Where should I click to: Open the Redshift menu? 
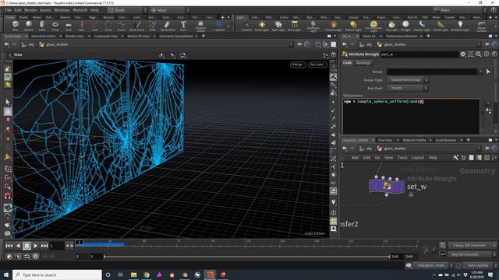tap(80, 10)
